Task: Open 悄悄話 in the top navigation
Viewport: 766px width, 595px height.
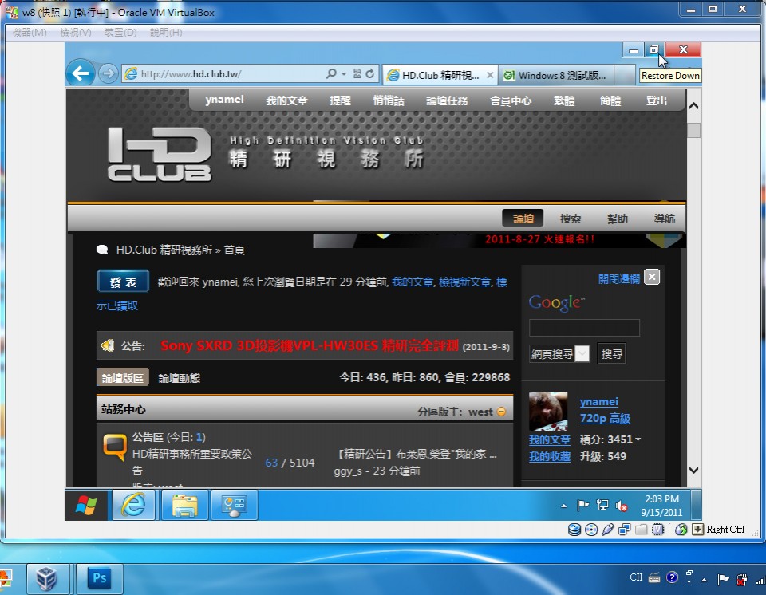Action: point(389,100)
